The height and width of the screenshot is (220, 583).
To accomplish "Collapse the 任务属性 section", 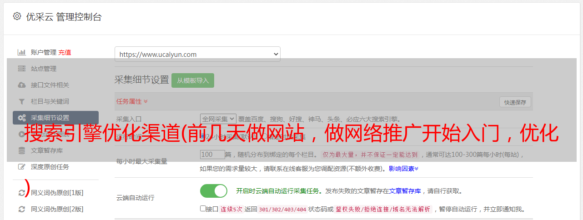I will pos(132,101).
